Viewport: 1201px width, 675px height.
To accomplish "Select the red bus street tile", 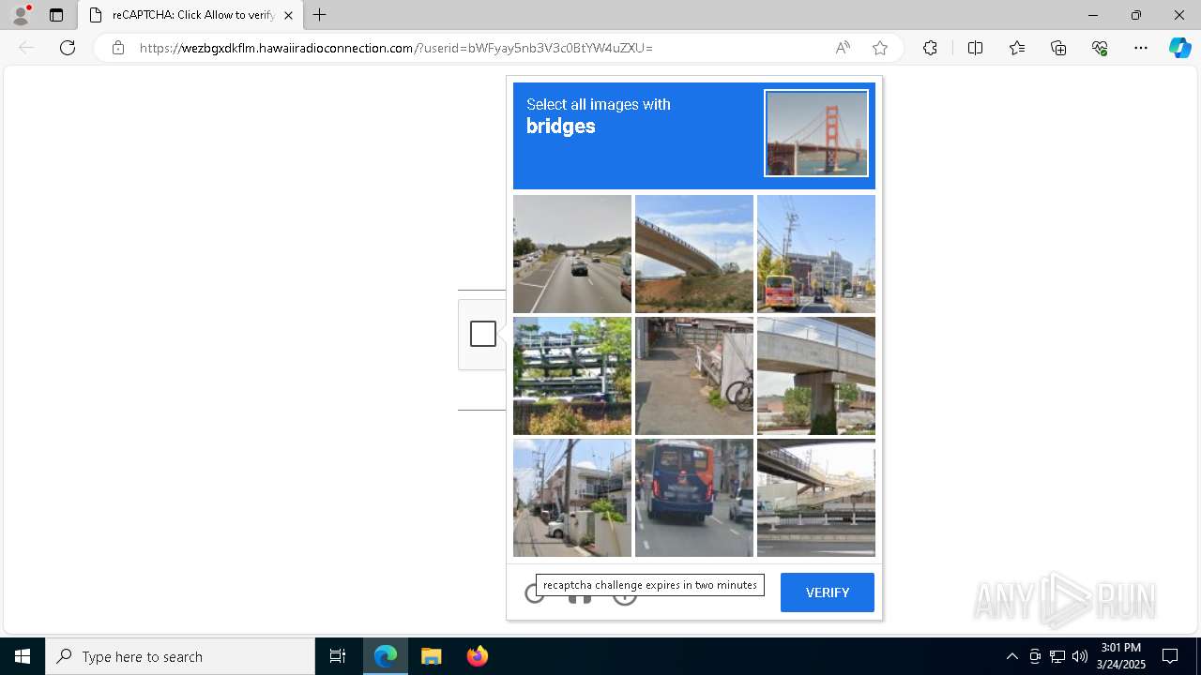I will point(816,254).
